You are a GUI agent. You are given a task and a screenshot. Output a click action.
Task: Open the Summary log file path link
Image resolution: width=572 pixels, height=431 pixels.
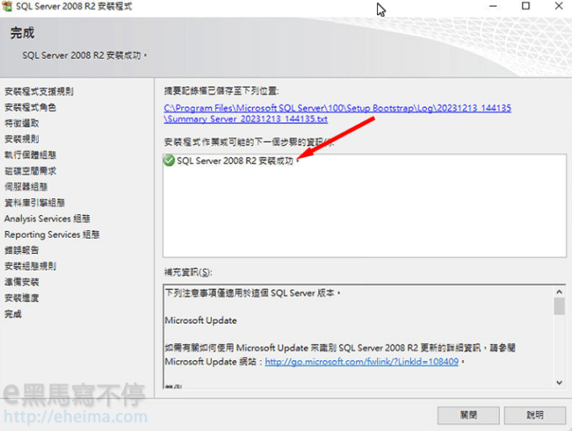click(337, 113)
